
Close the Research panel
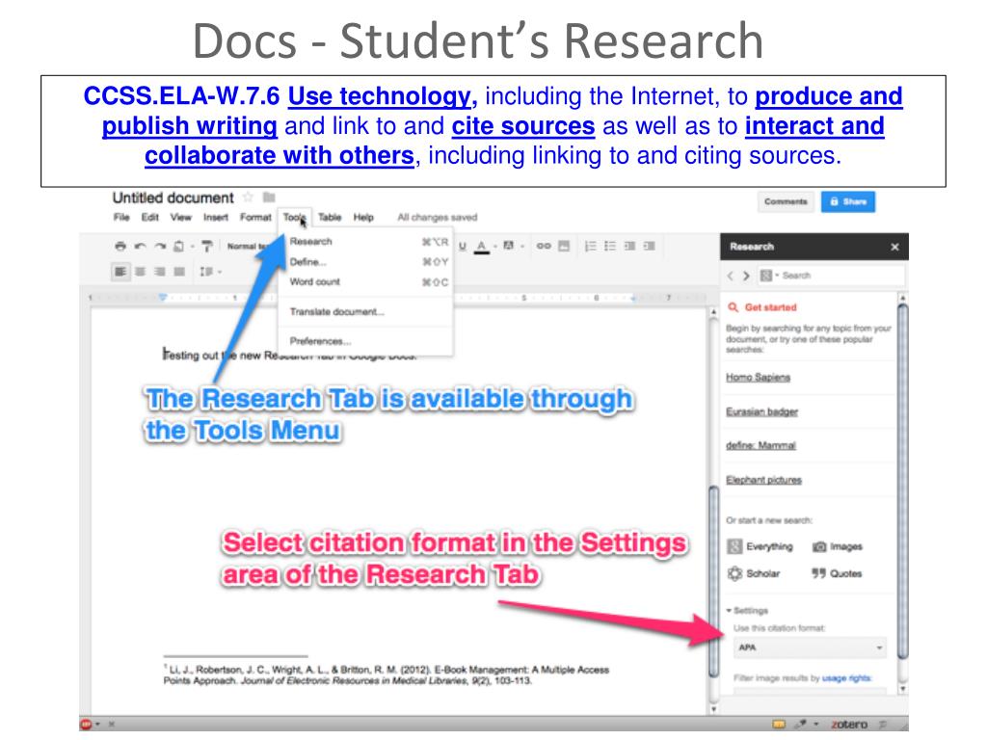click(x=895, y=248)
